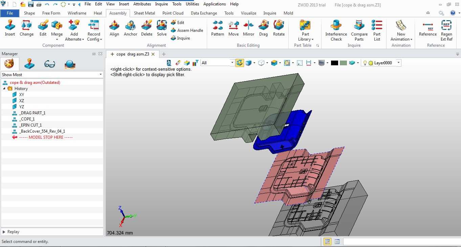Click the Undo arrow in quick access toolbar
This screenshot has width=461, height=247.
(47, 4)
